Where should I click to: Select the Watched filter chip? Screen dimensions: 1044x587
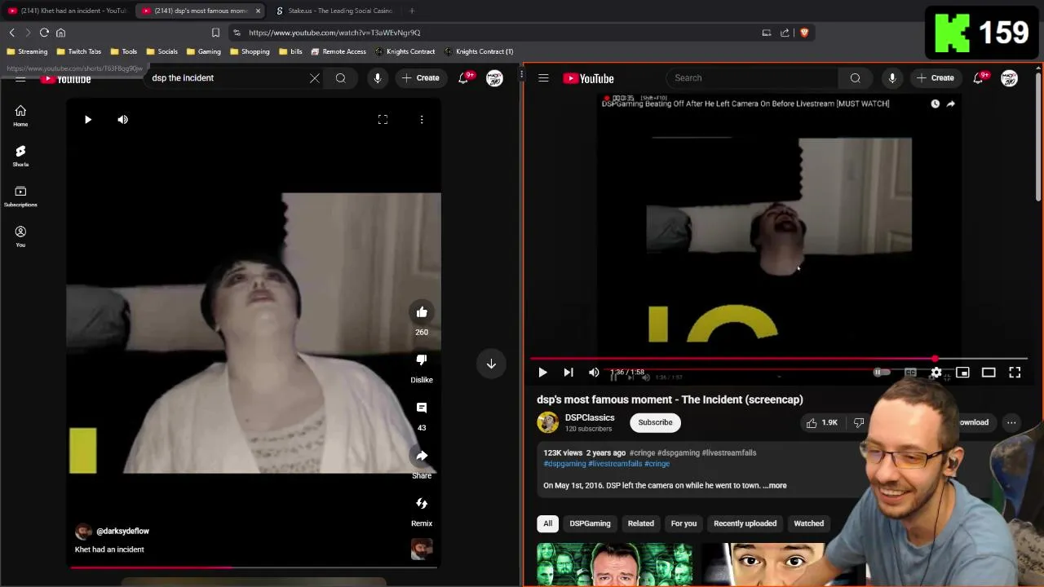coord(809,523)
